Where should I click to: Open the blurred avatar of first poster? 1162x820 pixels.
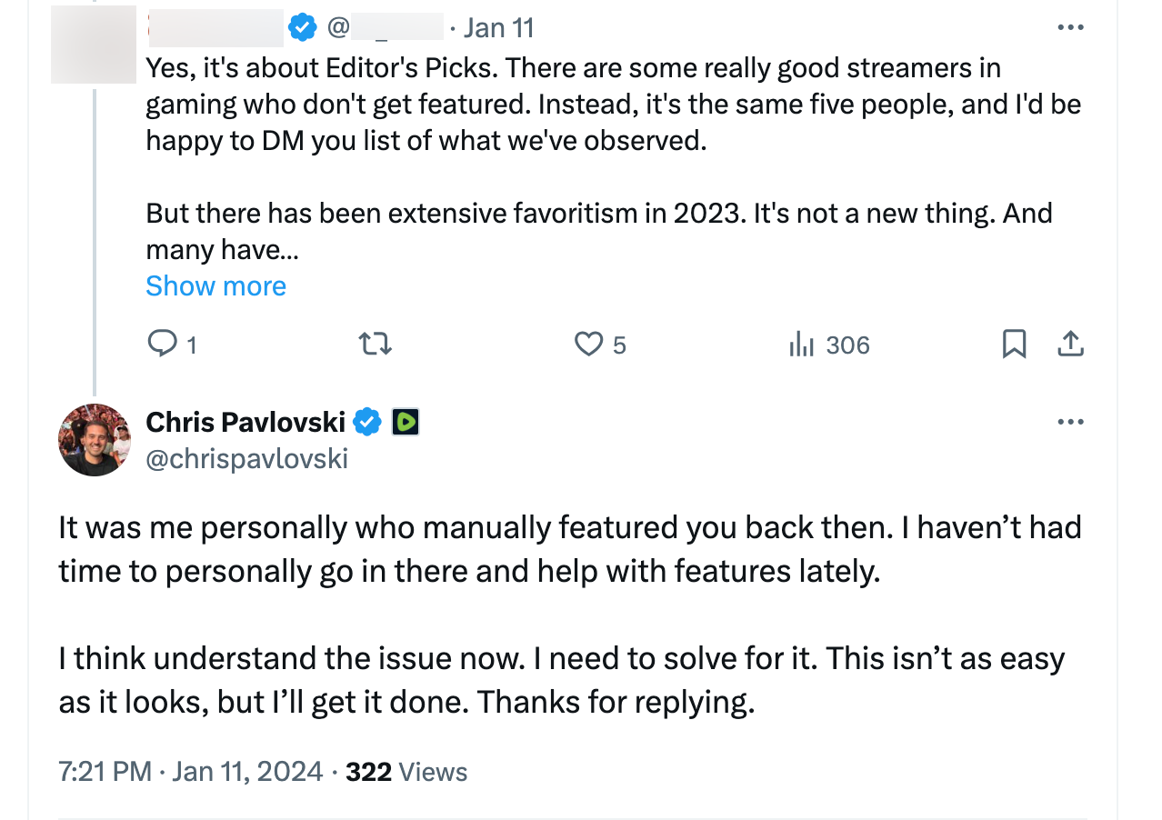coord(94,44)
